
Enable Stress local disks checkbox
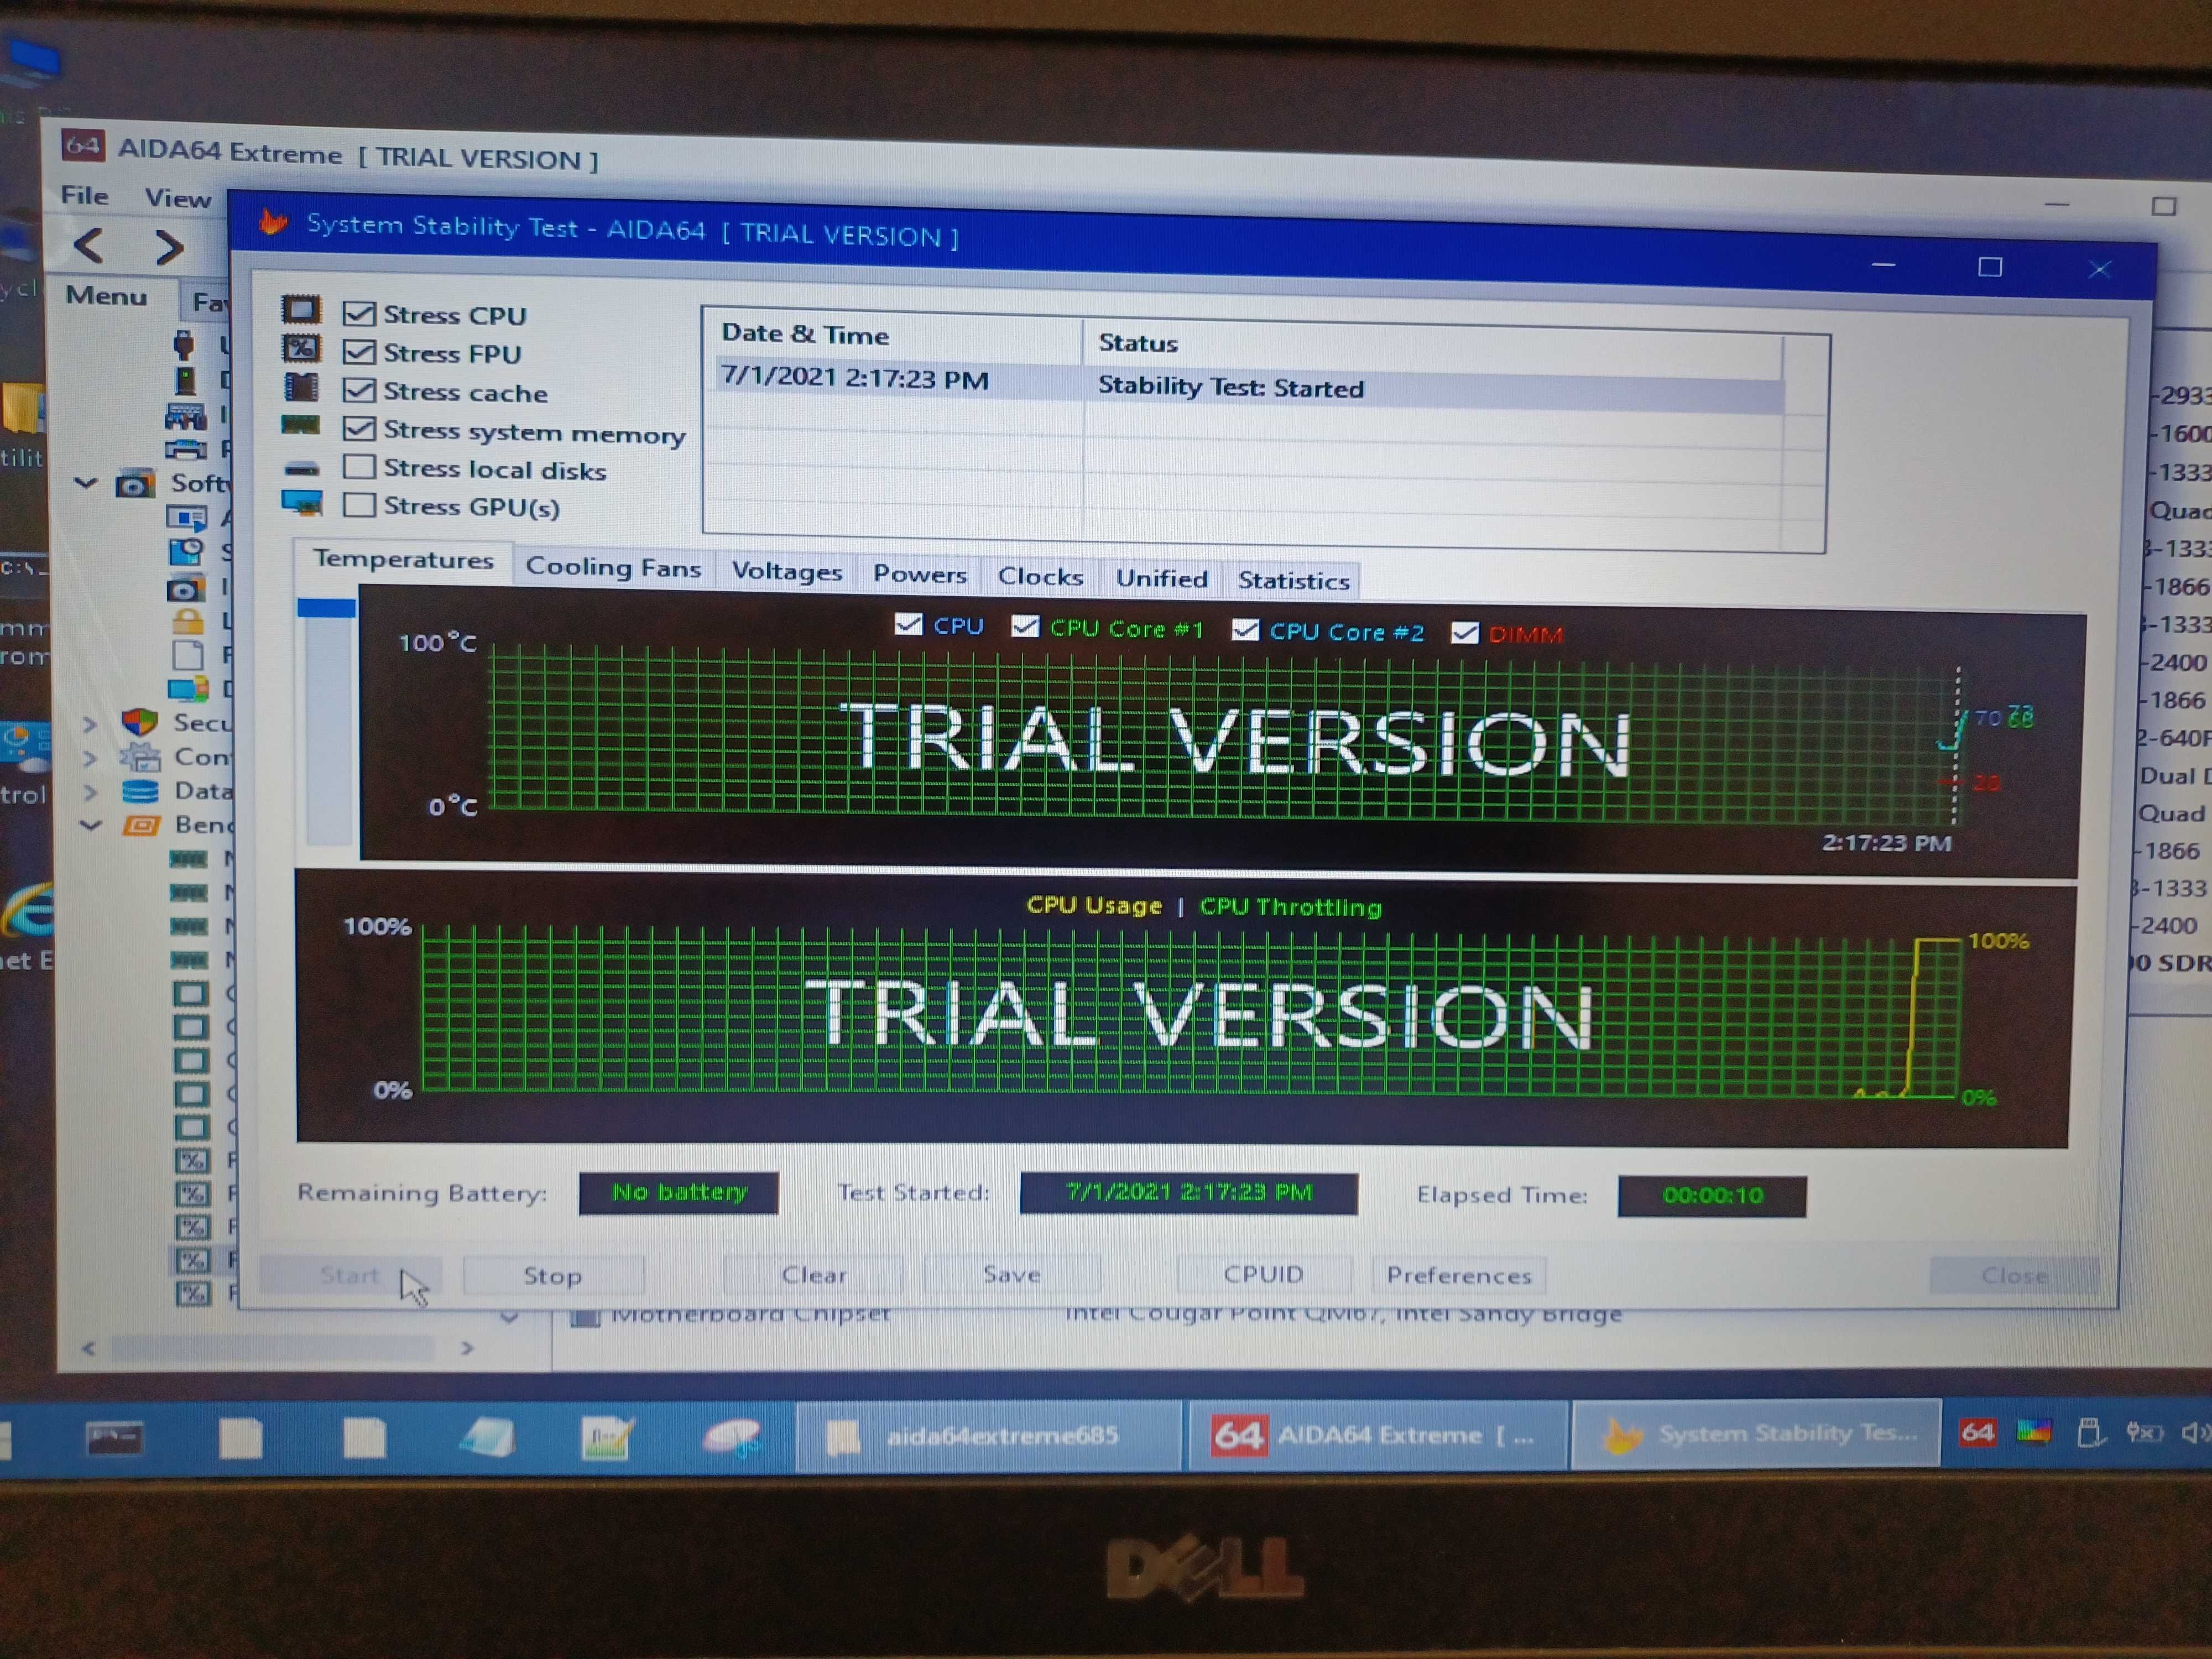click(359, 467)
